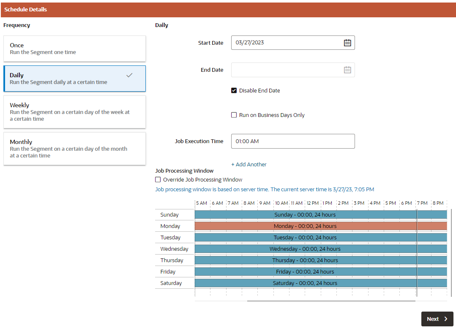The image size is (456, 331).
Task: Enable Run on Business Days Only
Action: pyautogui.click(x=234, y=115)
